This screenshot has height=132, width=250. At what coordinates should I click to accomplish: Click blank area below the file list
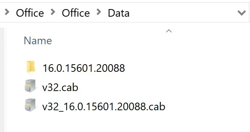pyautogui.click(x=128, y=123)
